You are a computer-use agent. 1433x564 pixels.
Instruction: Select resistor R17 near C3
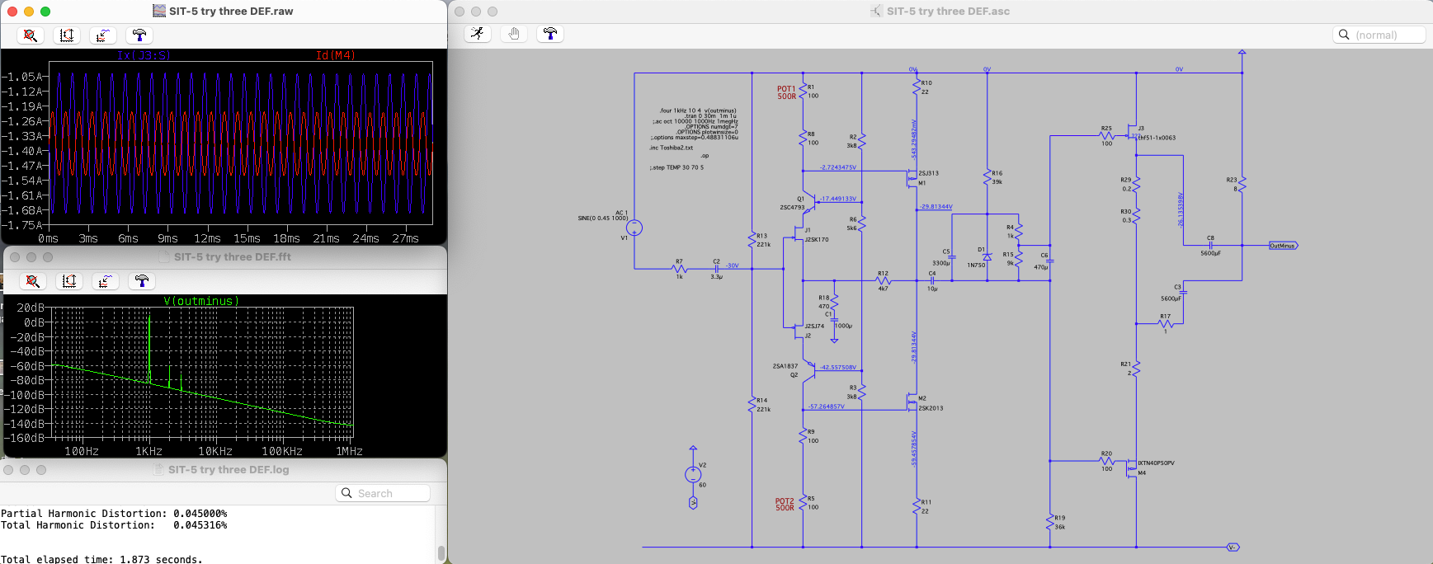pyautogui.click(x=1166, y=322)
